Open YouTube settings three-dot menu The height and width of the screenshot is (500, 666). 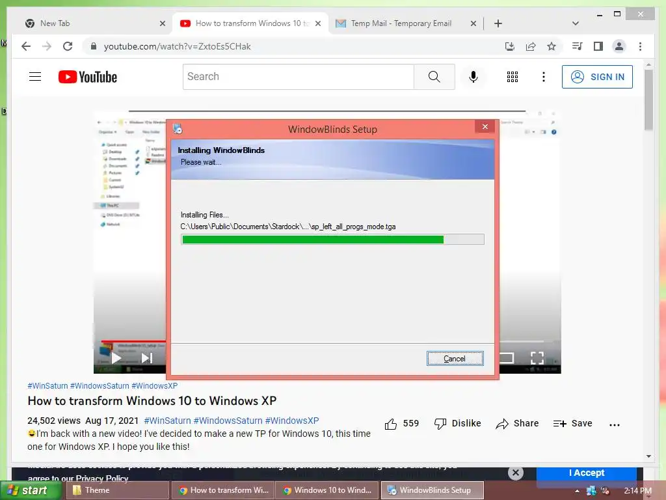[543, 77]
